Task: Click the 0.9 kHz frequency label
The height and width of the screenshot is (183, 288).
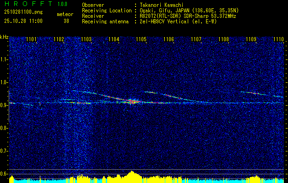Action: pyautogui.click(x=4, y=105)
